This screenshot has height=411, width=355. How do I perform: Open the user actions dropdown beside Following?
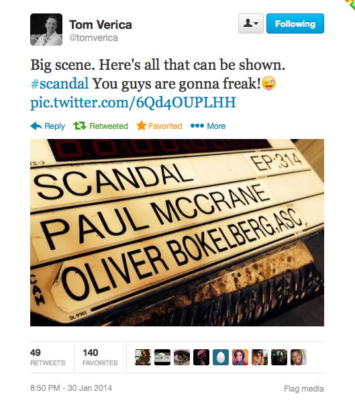pyautogui.click(x=251, y=24)
